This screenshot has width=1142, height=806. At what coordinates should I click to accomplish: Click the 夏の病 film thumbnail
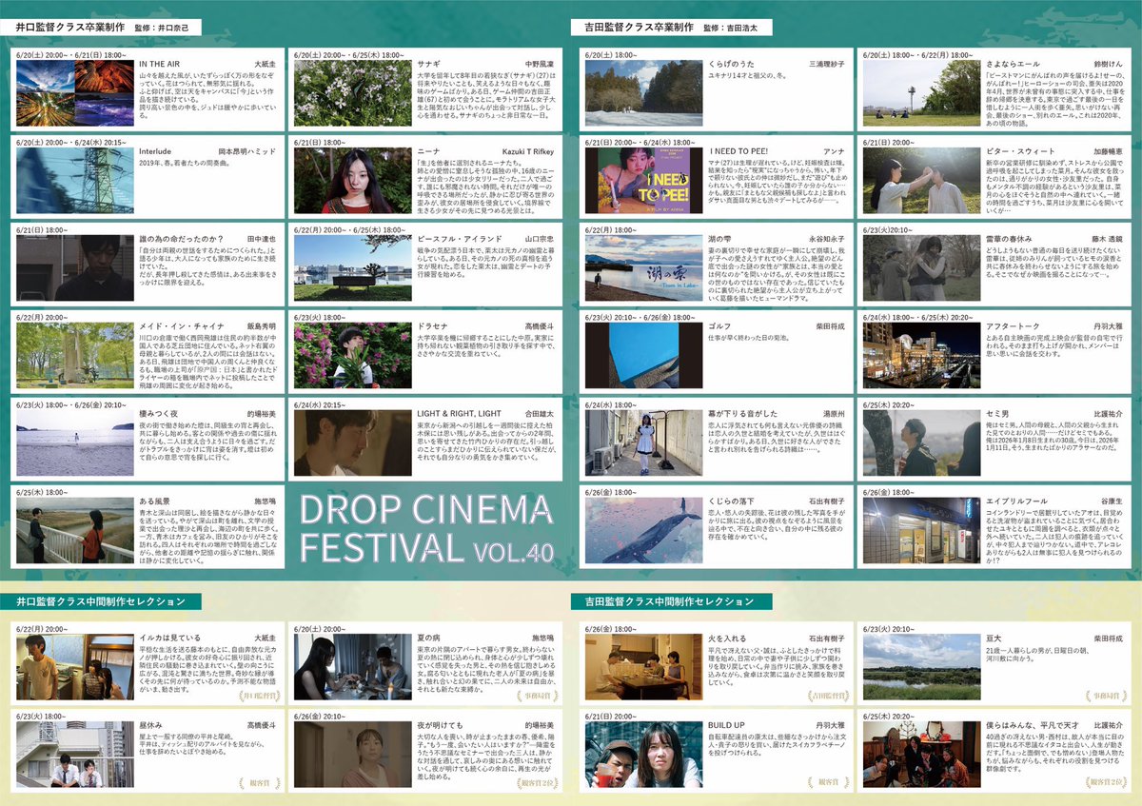353,667
